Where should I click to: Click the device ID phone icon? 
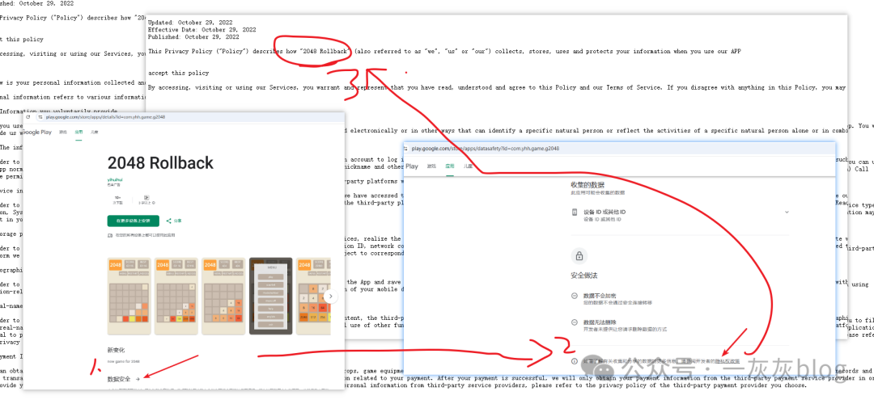click(574, 213)
